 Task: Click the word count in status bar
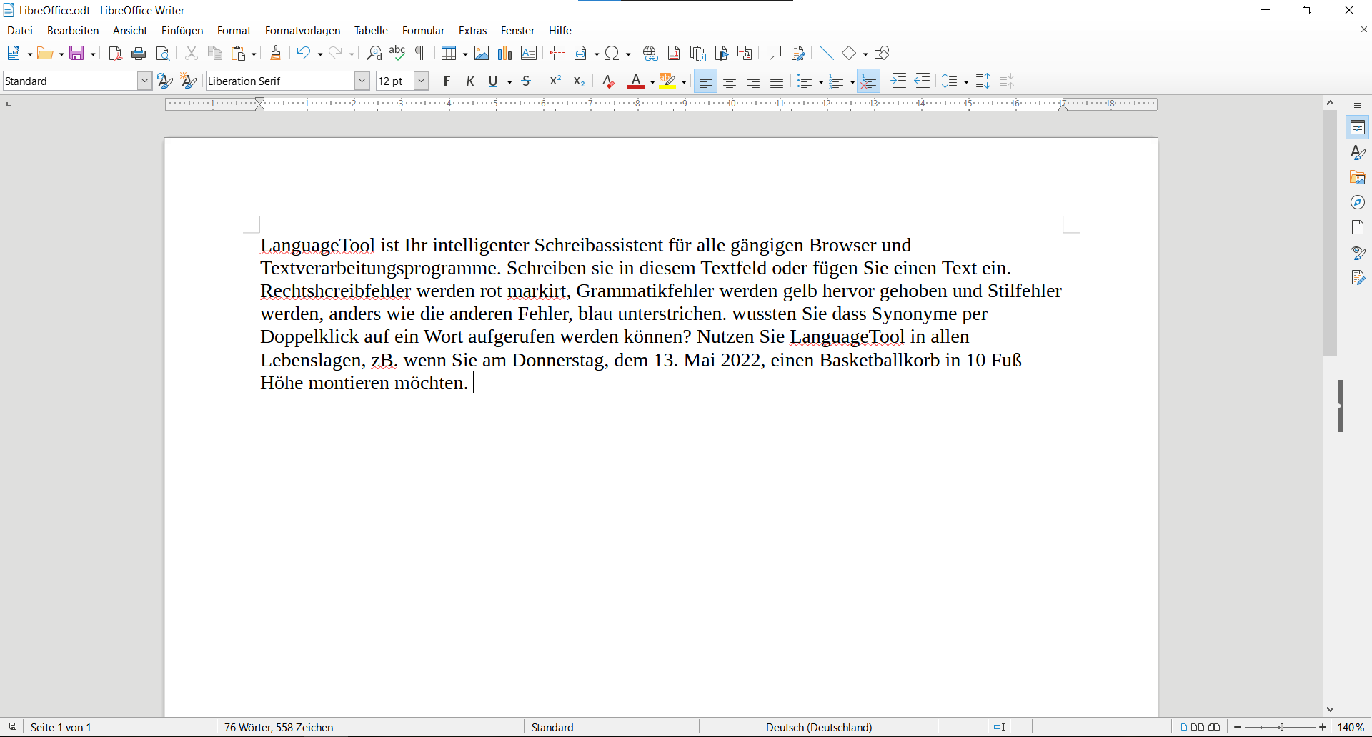tap(279, 727)
